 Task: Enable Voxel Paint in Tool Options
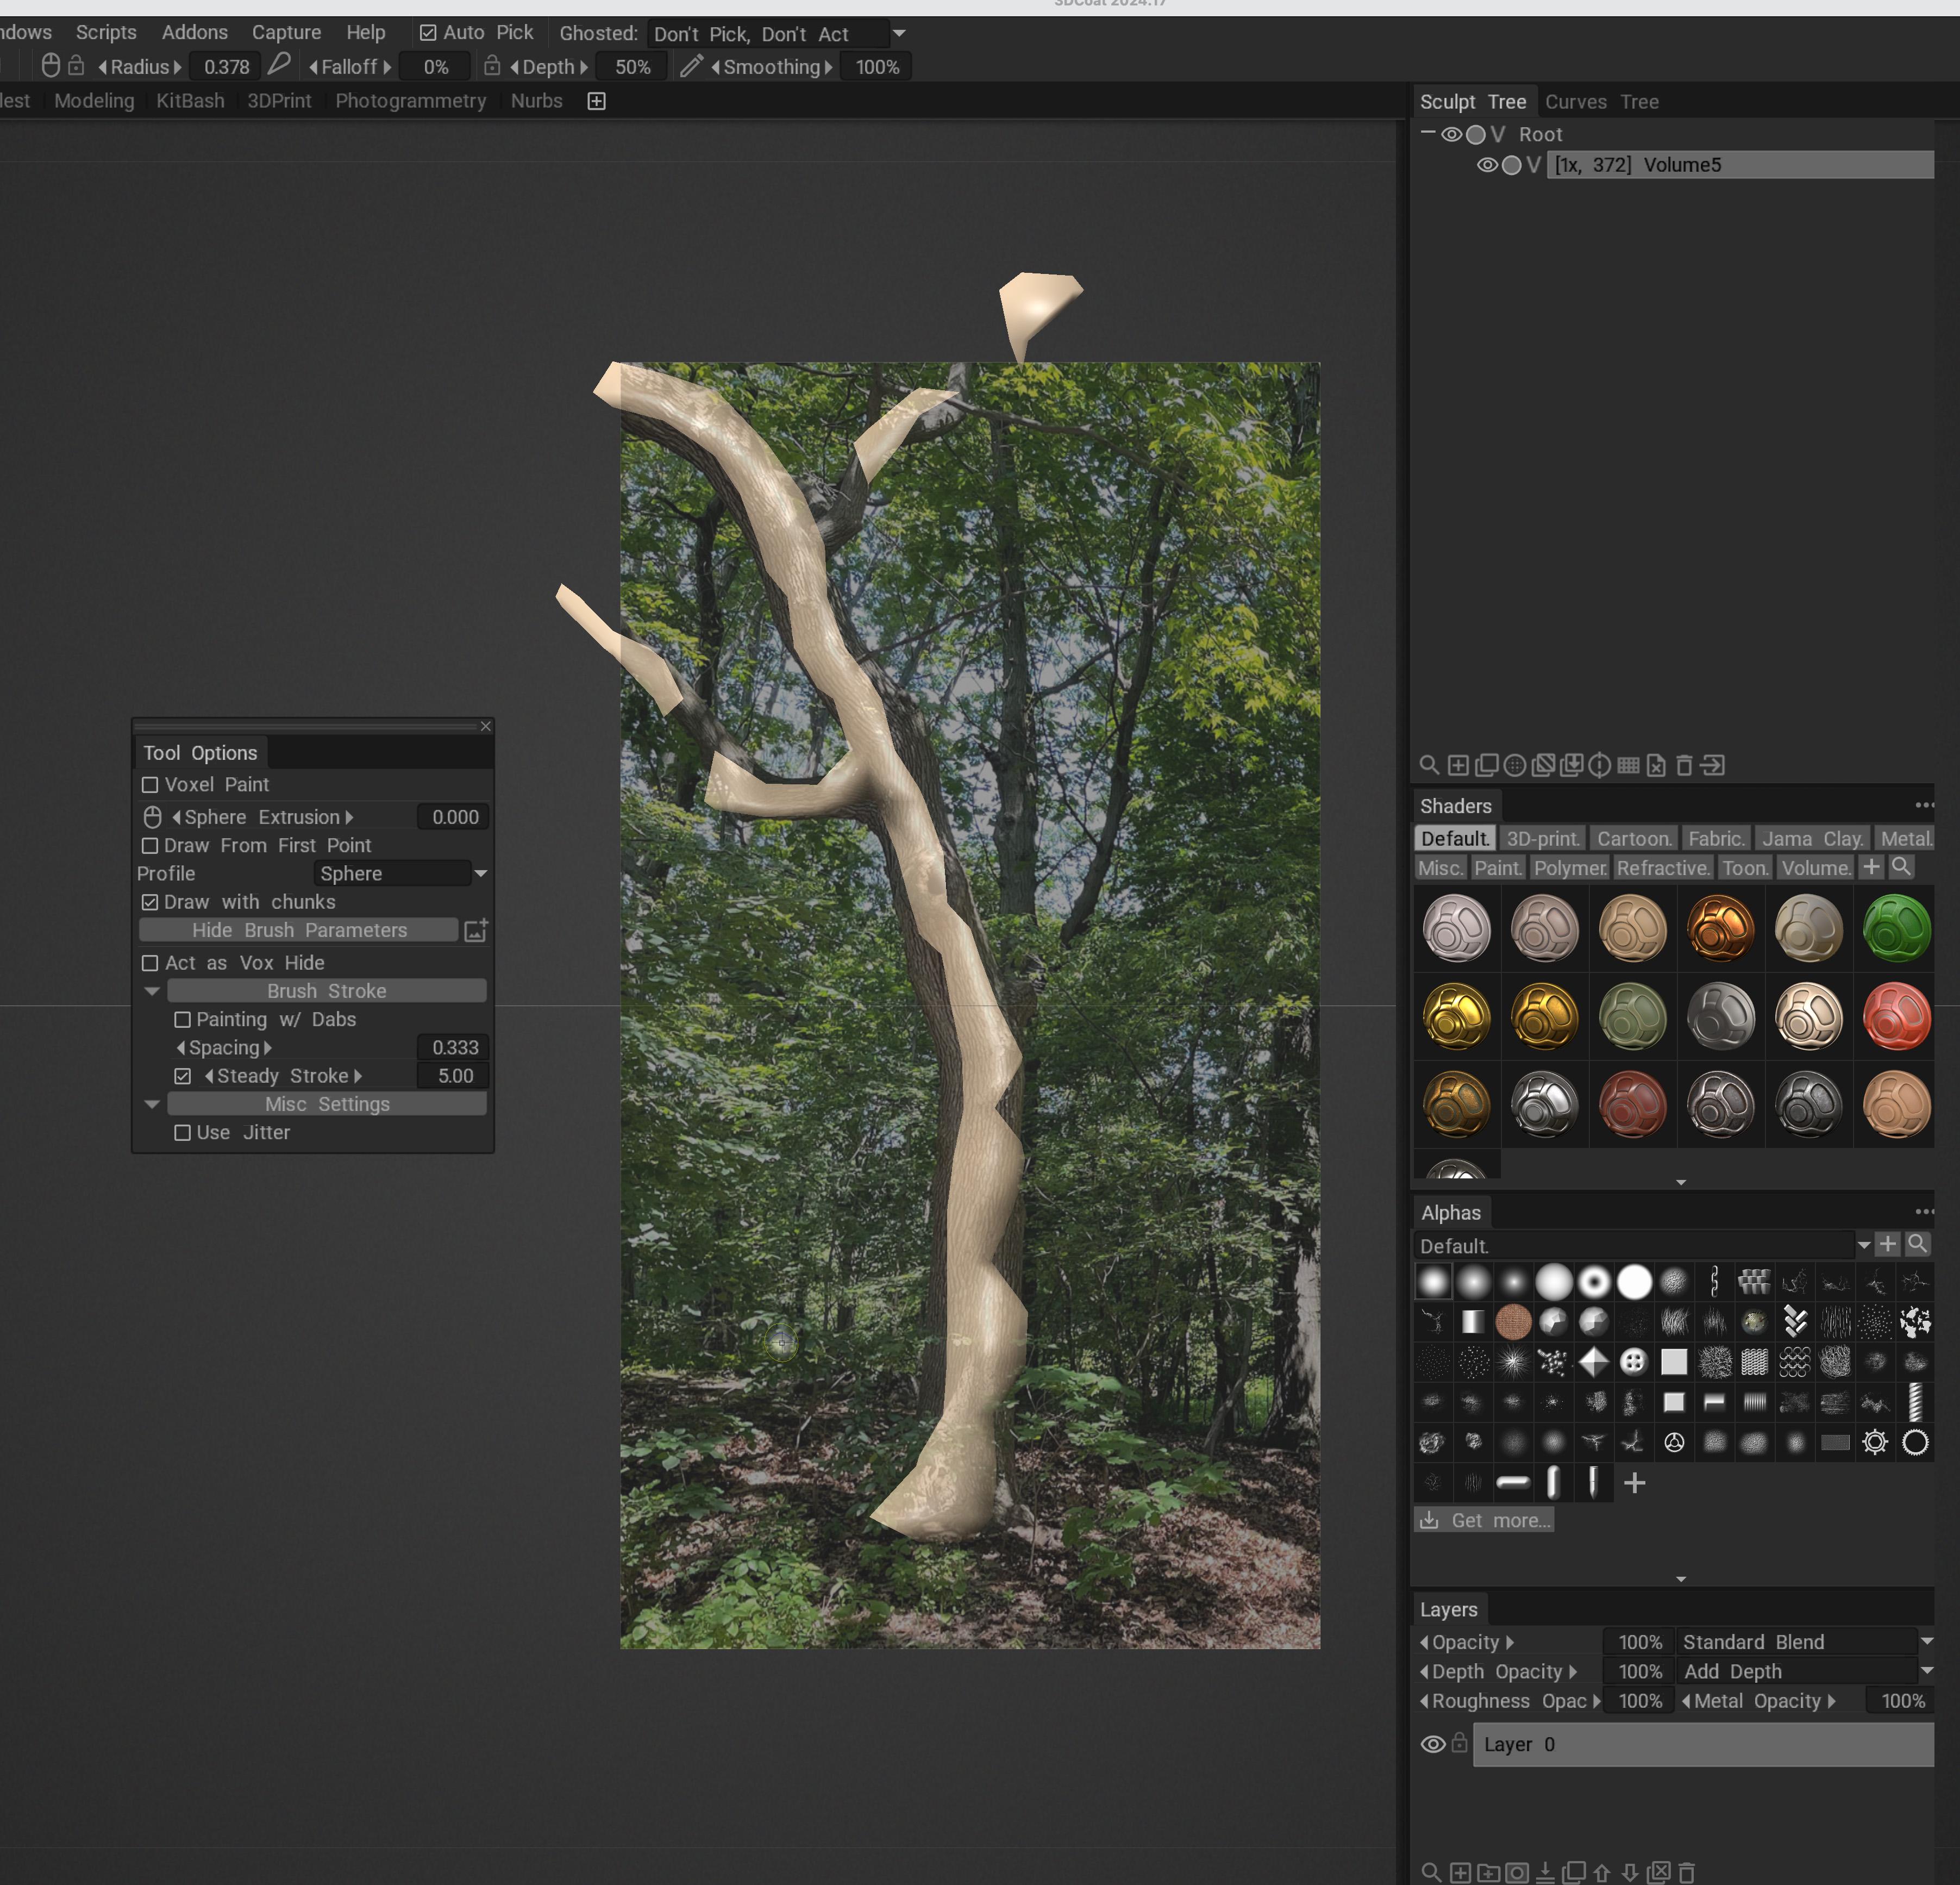tap(150, 784)
